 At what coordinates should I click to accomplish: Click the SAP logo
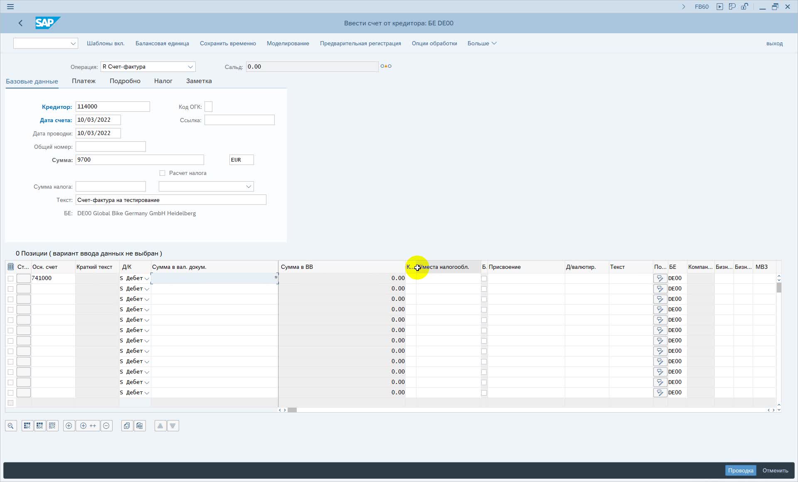click(x=47, y=23)
